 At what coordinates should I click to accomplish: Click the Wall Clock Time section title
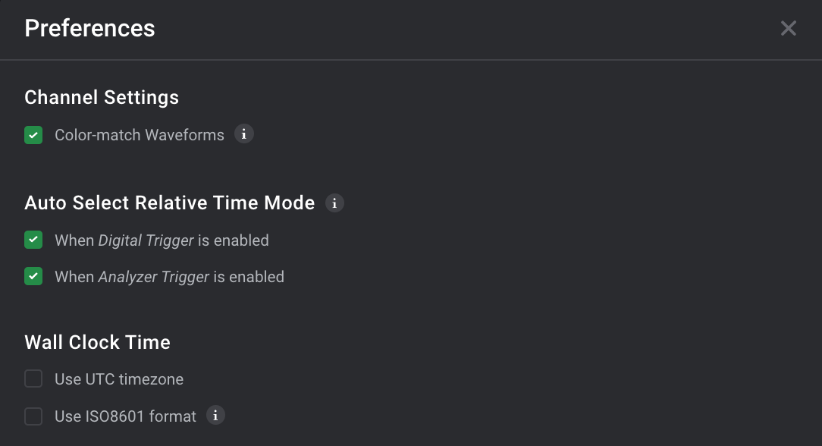(x=97, y=342)
